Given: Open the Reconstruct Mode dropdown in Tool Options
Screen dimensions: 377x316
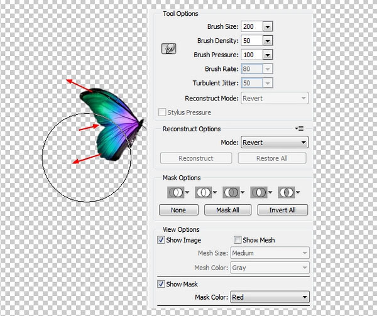Looking at the screenshot, I should [275, 98].
